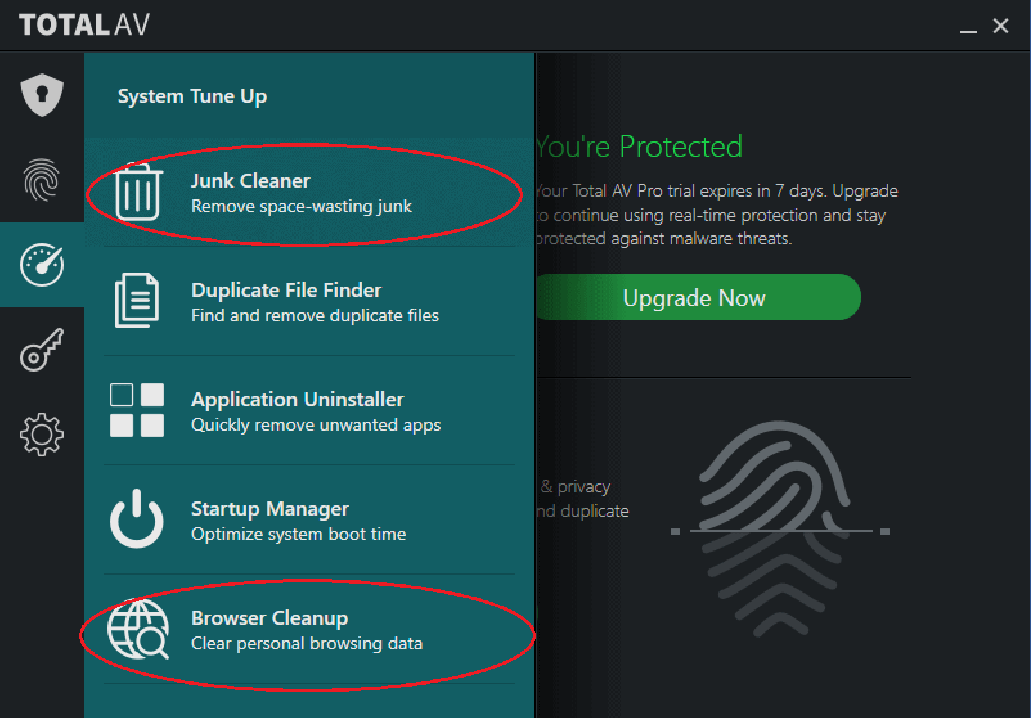Minimize the TotalAV window

click(969, 26)
